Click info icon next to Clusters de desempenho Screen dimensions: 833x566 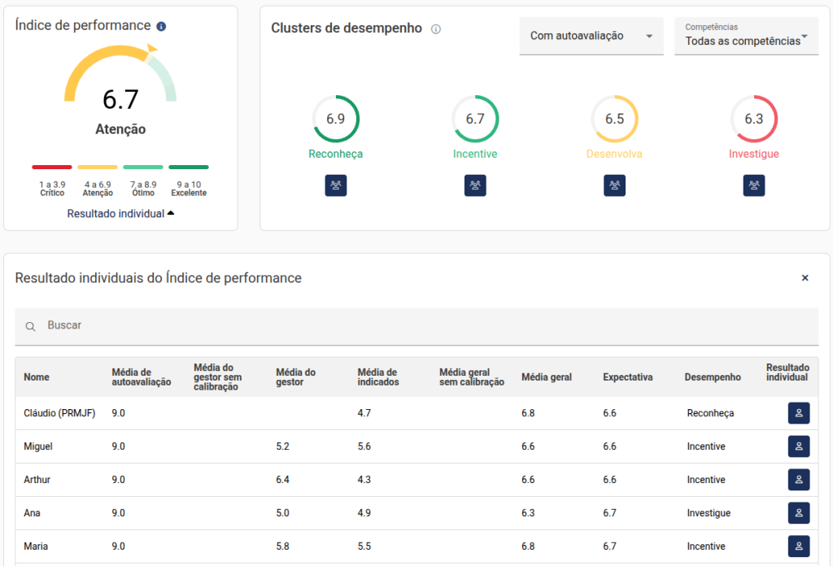[x=436, y=29]
